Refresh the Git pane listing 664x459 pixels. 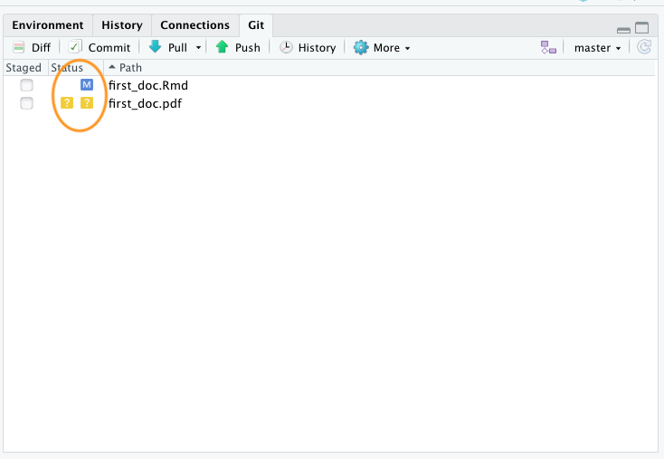click(644, 48)
